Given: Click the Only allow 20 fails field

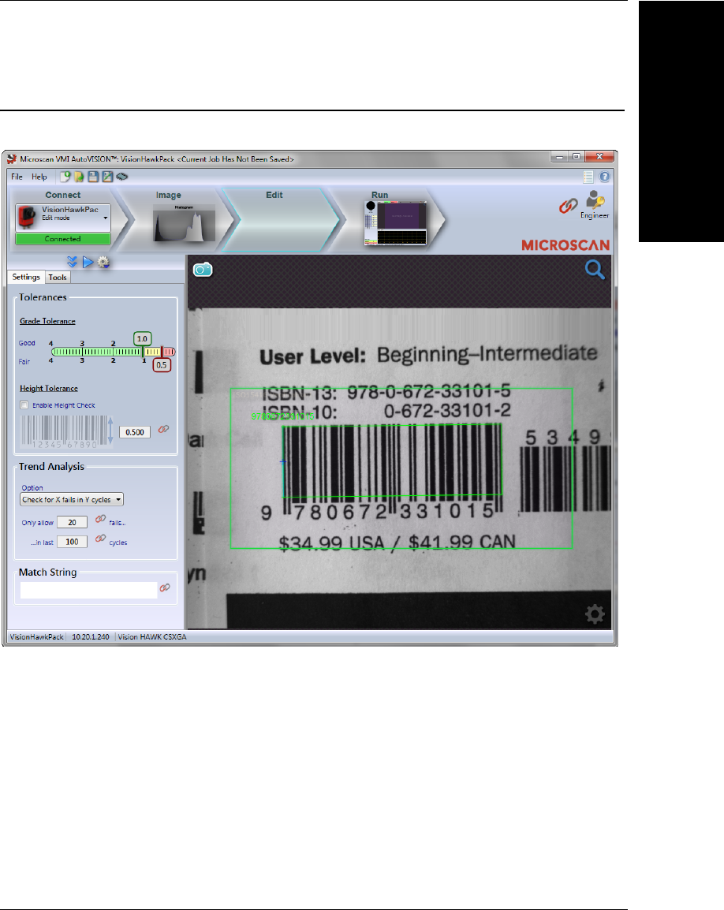Looking at the screenshot, I should point(72,522).
